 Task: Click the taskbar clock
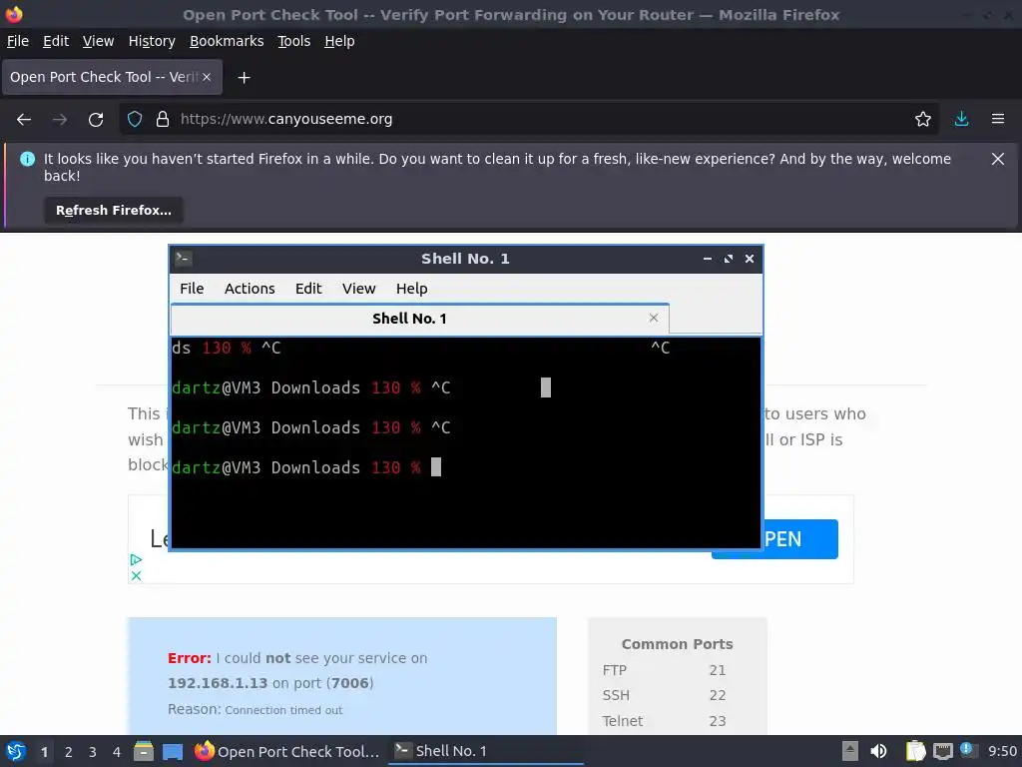(1002, 751)
